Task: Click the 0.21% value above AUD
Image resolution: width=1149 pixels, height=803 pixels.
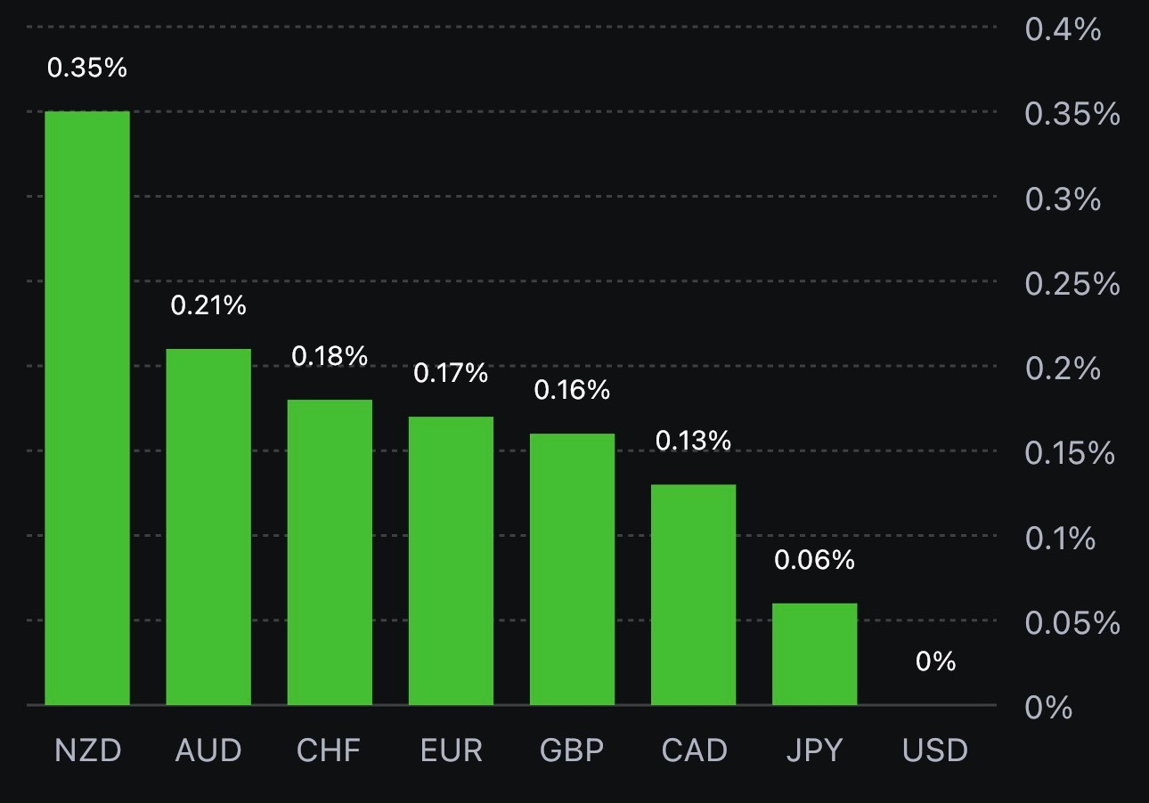Action: 208,305
